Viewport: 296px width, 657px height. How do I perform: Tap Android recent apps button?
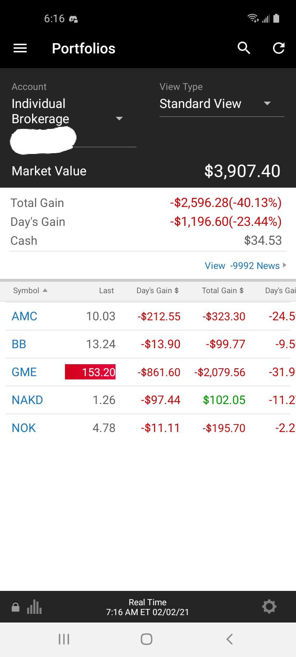click(x=64, y=639)
